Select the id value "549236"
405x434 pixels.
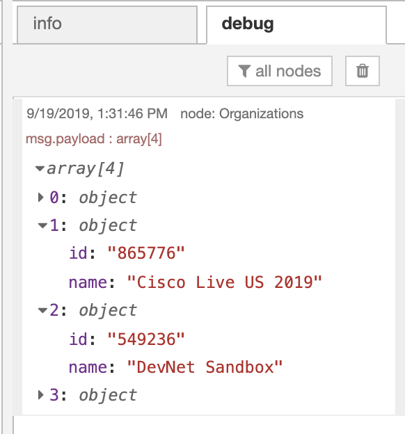coord(146,339)
